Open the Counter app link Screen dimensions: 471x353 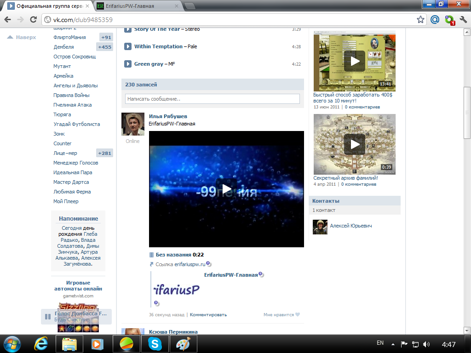point(63,143)
